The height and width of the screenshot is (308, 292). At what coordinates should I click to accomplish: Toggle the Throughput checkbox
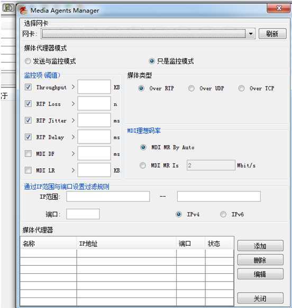point(28,87)
